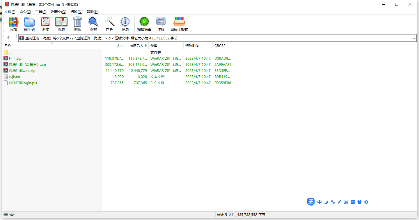Image resolution: width=419 pixels, height=220 pixels.
Task: Click 扫描病毒 (Virus Scan) icon
Action: coord(144,24)
